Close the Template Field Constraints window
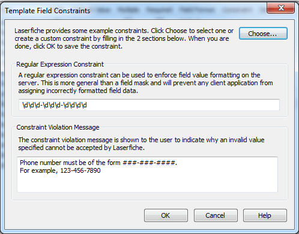Image resolution: width=299 pixels, height=234 pixels. [280, 8]
